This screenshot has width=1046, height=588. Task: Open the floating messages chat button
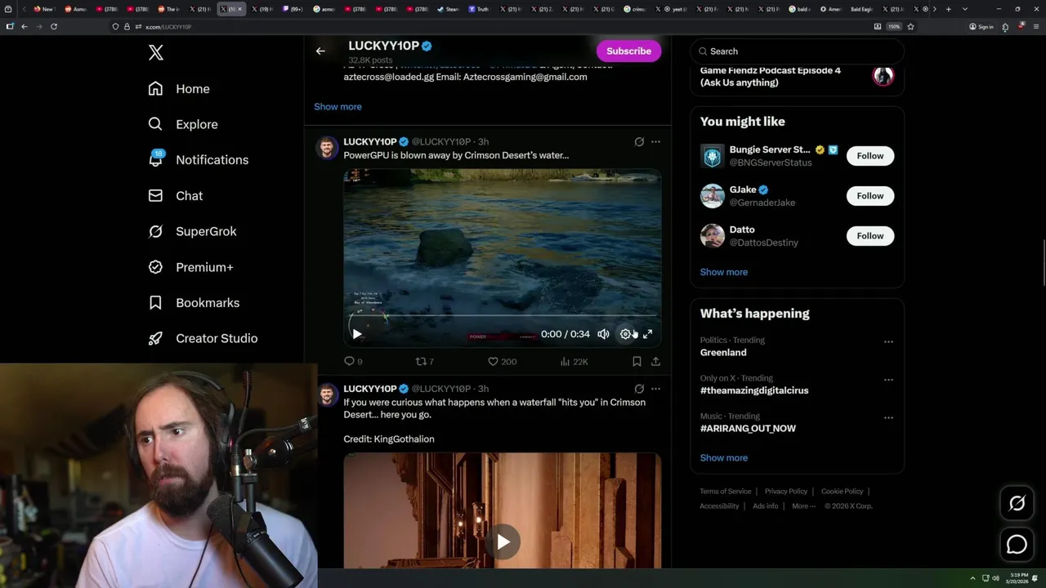tap(1017, 544)
